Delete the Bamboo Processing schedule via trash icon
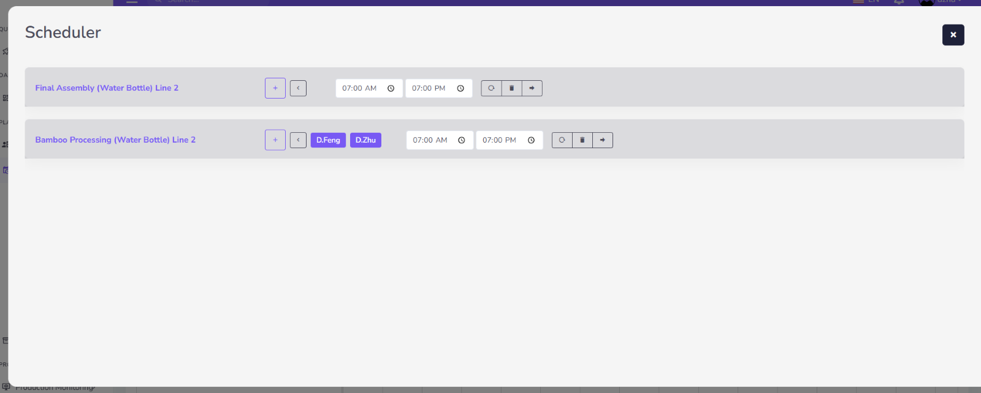 click(582, 140)
